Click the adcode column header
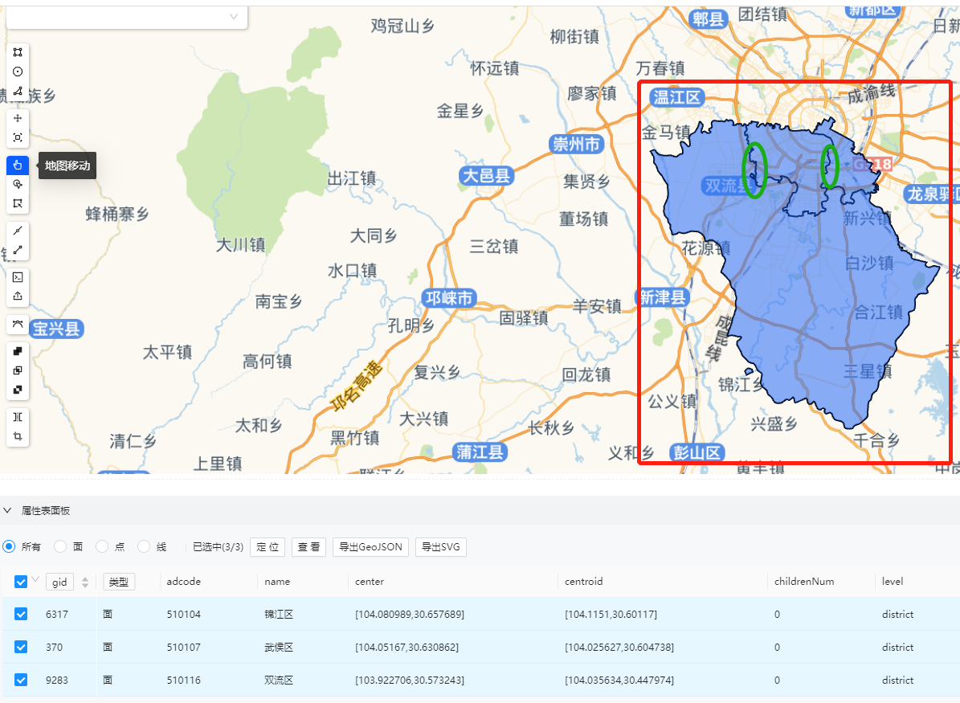 pos(184,581)
